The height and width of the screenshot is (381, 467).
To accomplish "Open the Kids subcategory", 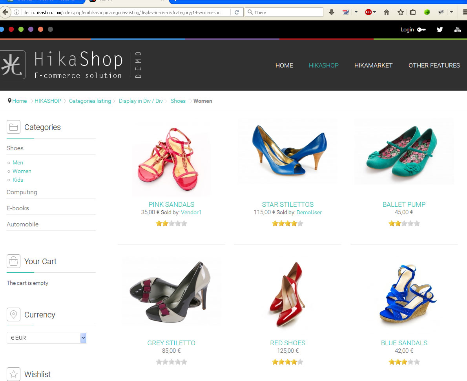I will [x=18, y=180].
